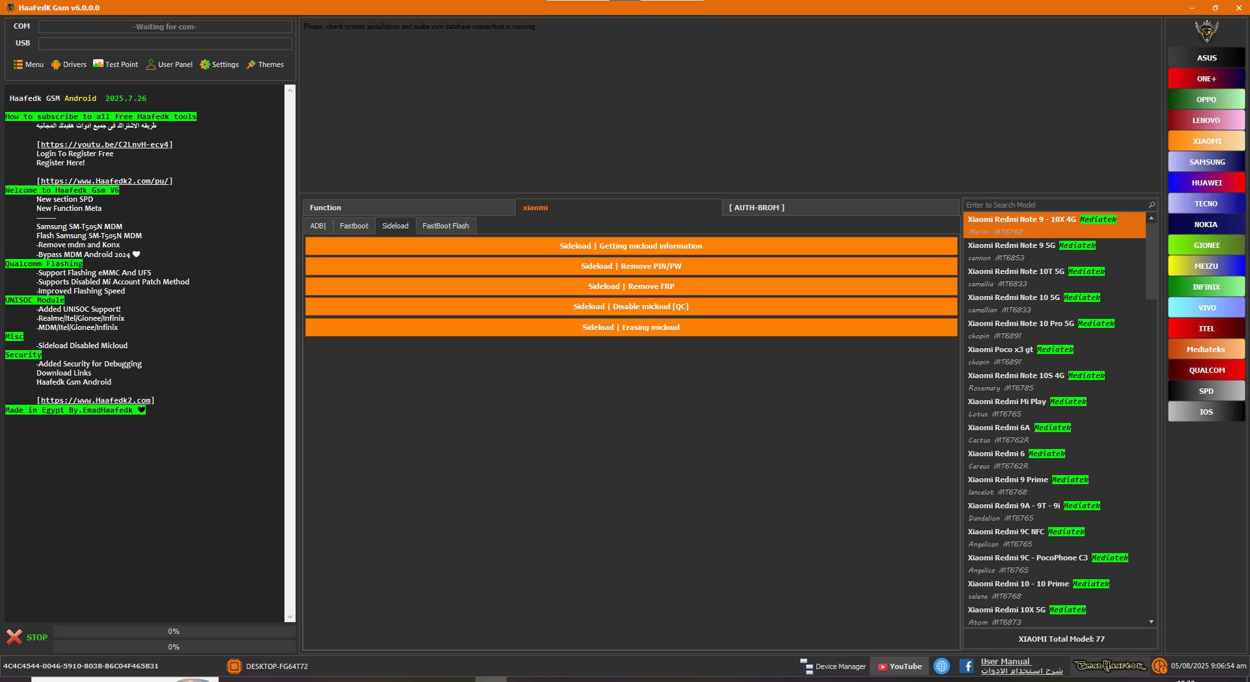The image size is (1250, 682).
Task: Select the TECNO brand button
Action: (x=1206, y=203)
